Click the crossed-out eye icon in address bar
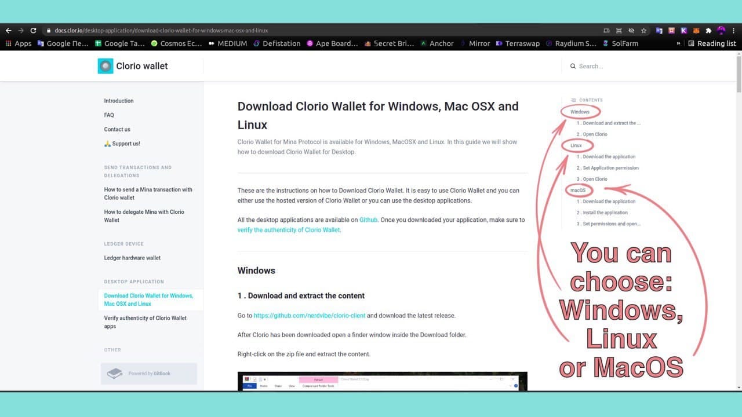 pyautogui.click(x=631, y=31)
